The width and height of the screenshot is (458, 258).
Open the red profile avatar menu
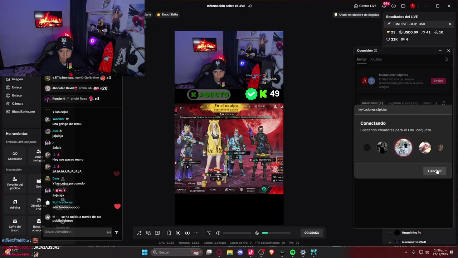(x=413, y=6)
